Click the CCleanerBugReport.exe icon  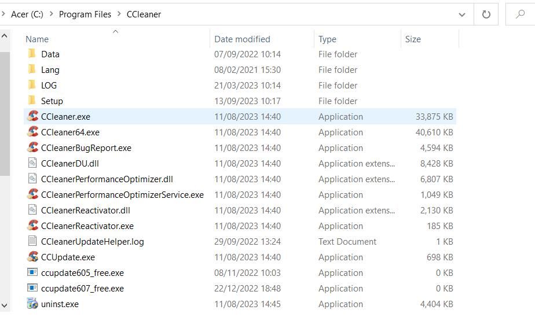(x=32, y=147)
